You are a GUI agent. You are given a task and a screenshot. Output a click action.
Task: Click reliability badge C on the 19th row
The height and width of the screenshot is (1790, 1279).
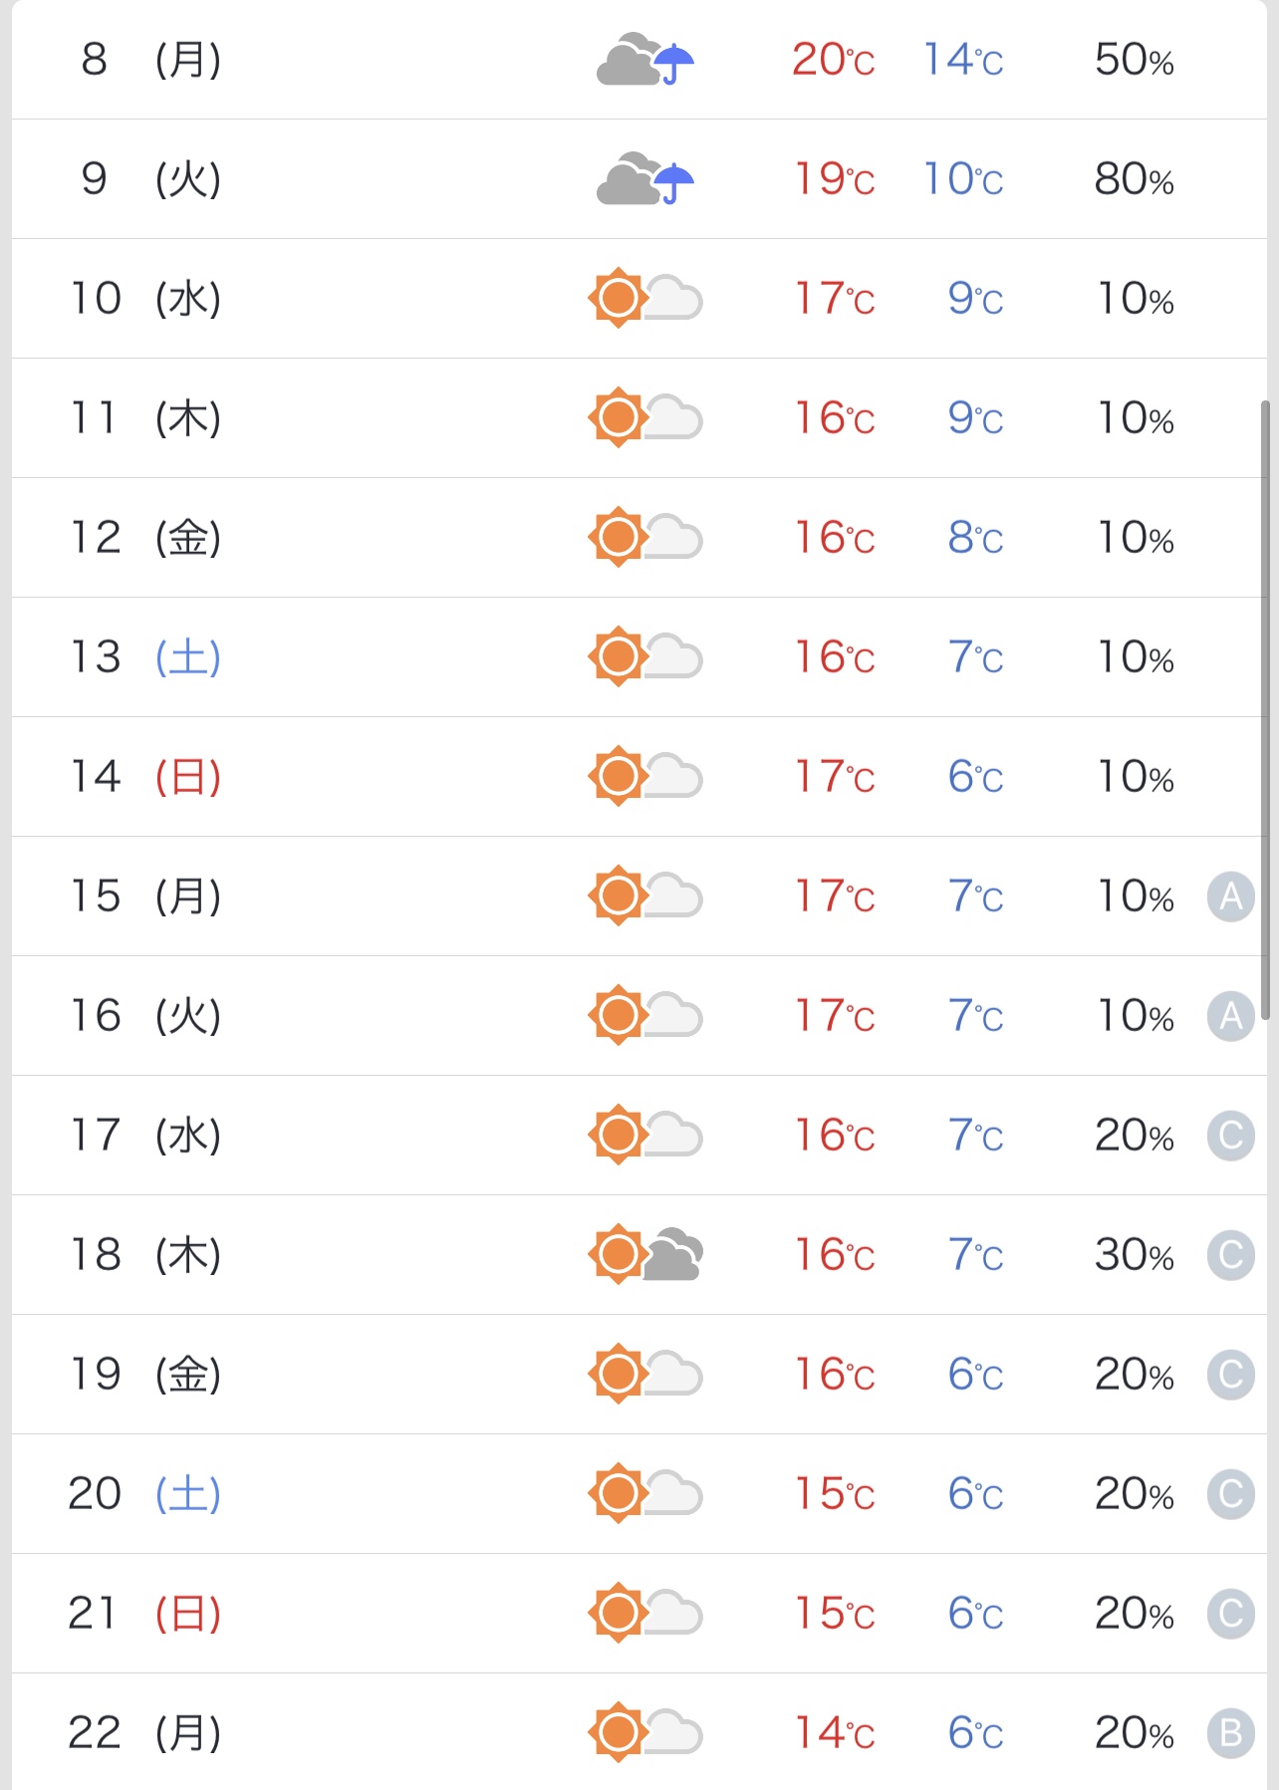coord(1230,1375)
